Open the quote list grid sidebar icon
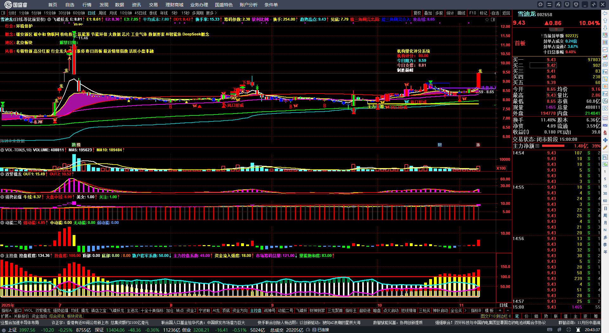Image resolution: width=609 pixels, height=333 pixels. click(605, 42)
